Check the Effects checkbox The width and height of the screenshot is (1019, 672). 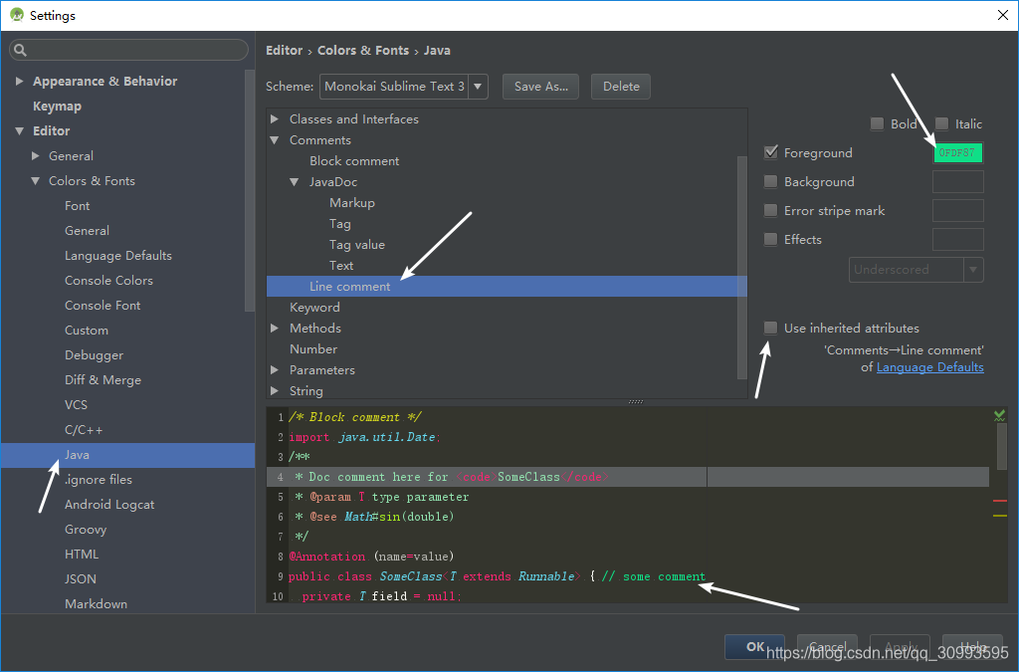point(771,239)
